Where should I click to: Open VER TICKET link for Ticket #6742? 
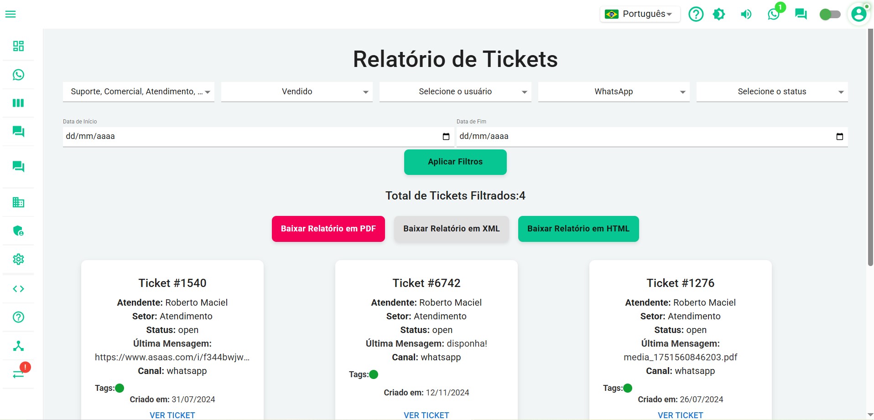pyautogui.click(x=426, y=415)
